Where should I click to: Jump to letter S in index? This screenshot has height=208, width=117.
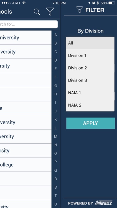[55, 187]
